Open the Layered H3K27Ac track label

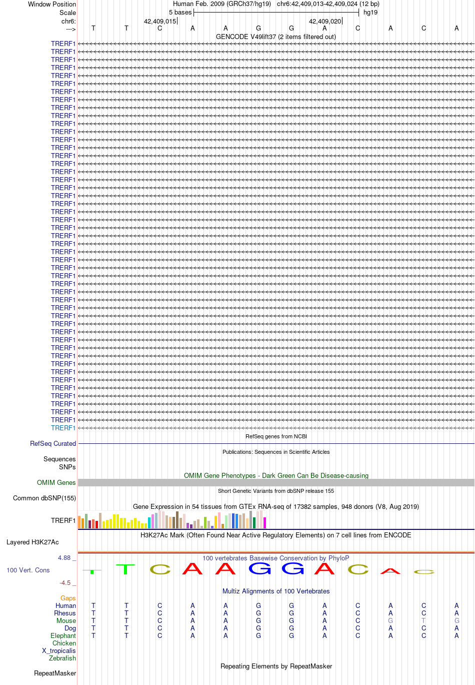pos(32,542)
